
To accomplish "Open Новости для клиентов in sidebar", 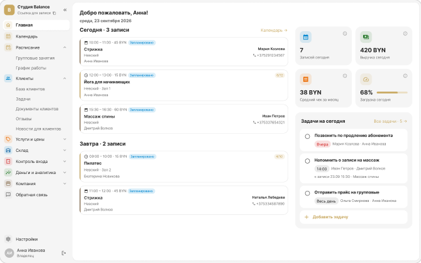I will [38, 129].
